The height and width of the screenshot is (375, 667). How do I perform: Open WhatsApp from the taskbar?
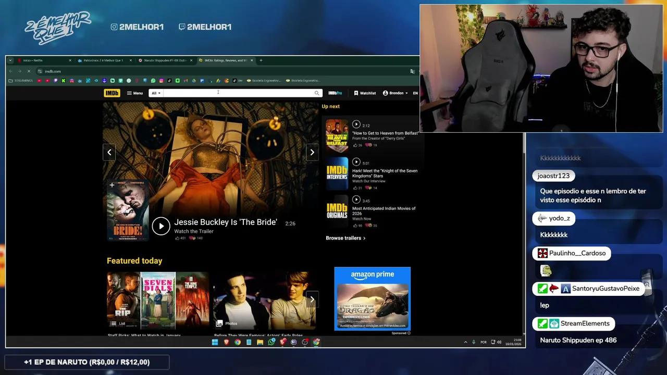click(x=271, y=342)
